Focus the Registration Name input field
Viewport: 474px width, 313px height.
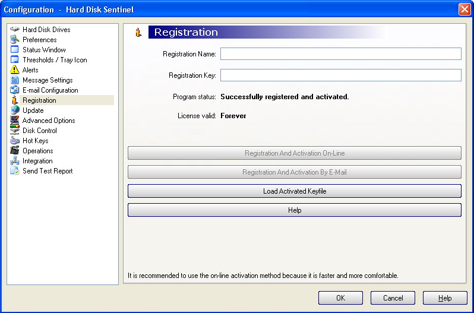click(341, 54)
